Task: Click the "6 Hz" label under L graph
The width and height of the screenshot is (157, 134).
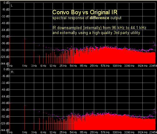Action: pyautogui.click(x=43, y=66)
